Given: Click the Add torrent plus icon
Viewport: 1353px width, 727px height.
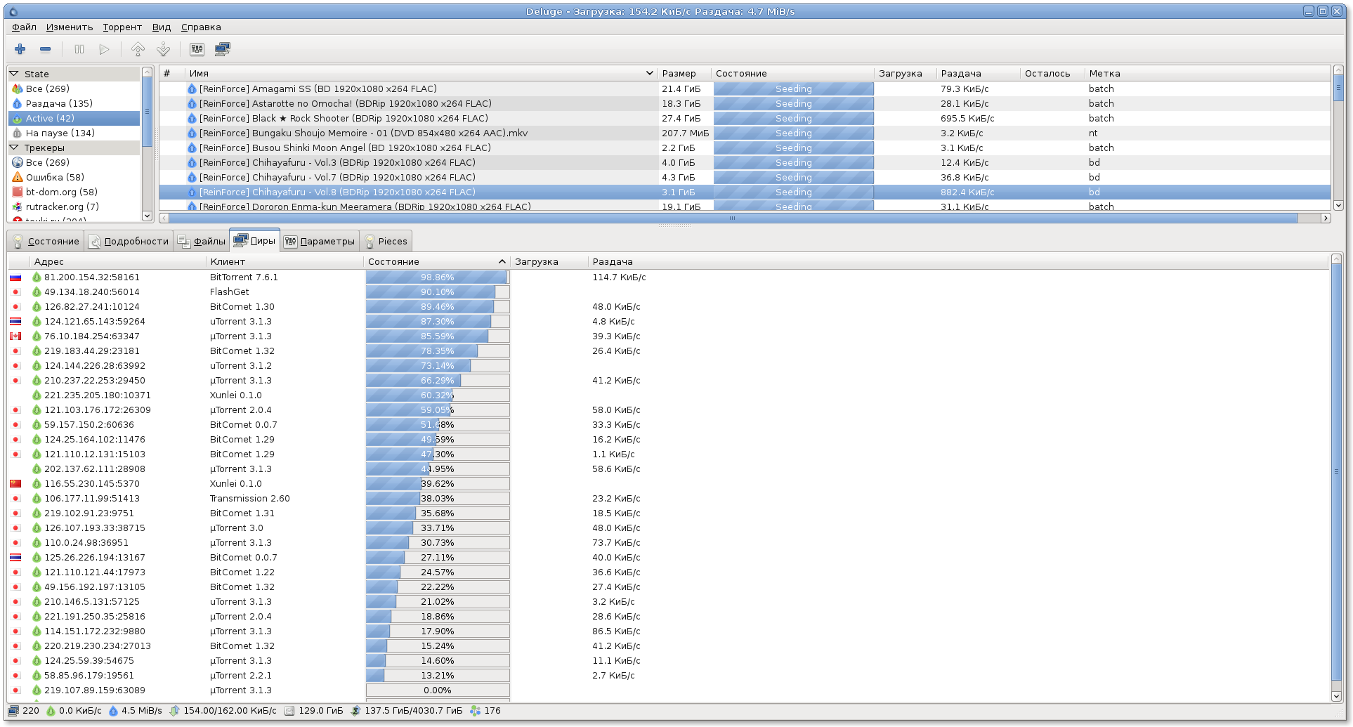Looking at the screenshot, I should (x=20, y=49).
